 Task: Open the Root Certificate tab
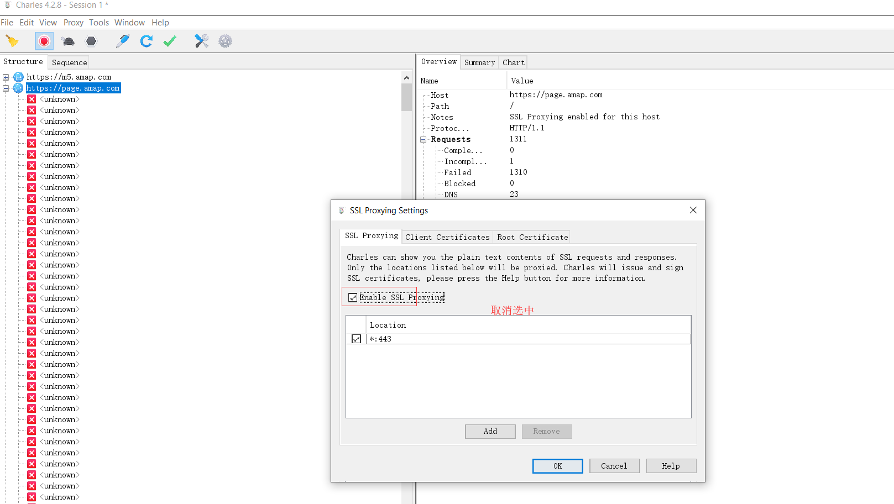[x=532, y=237]
